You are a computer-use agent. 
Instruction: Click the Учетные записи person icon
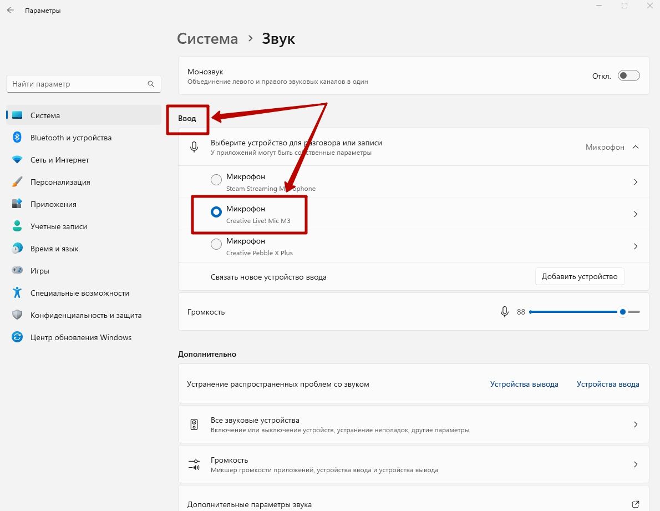tap(17, 226)
